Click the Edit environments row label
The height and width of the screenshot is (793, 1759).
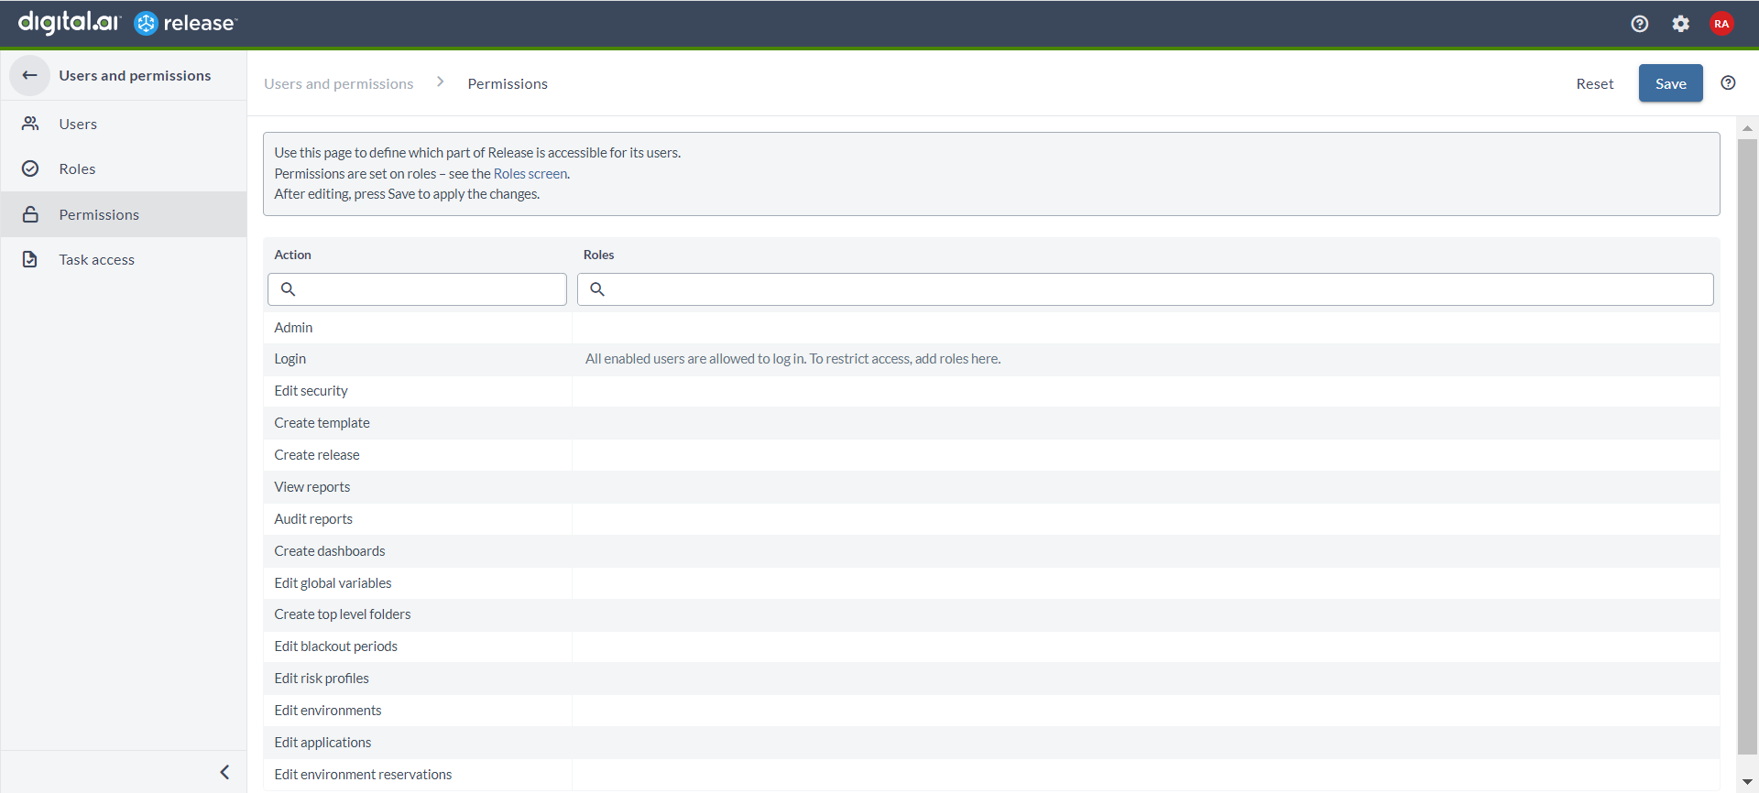tap(328, 711)
